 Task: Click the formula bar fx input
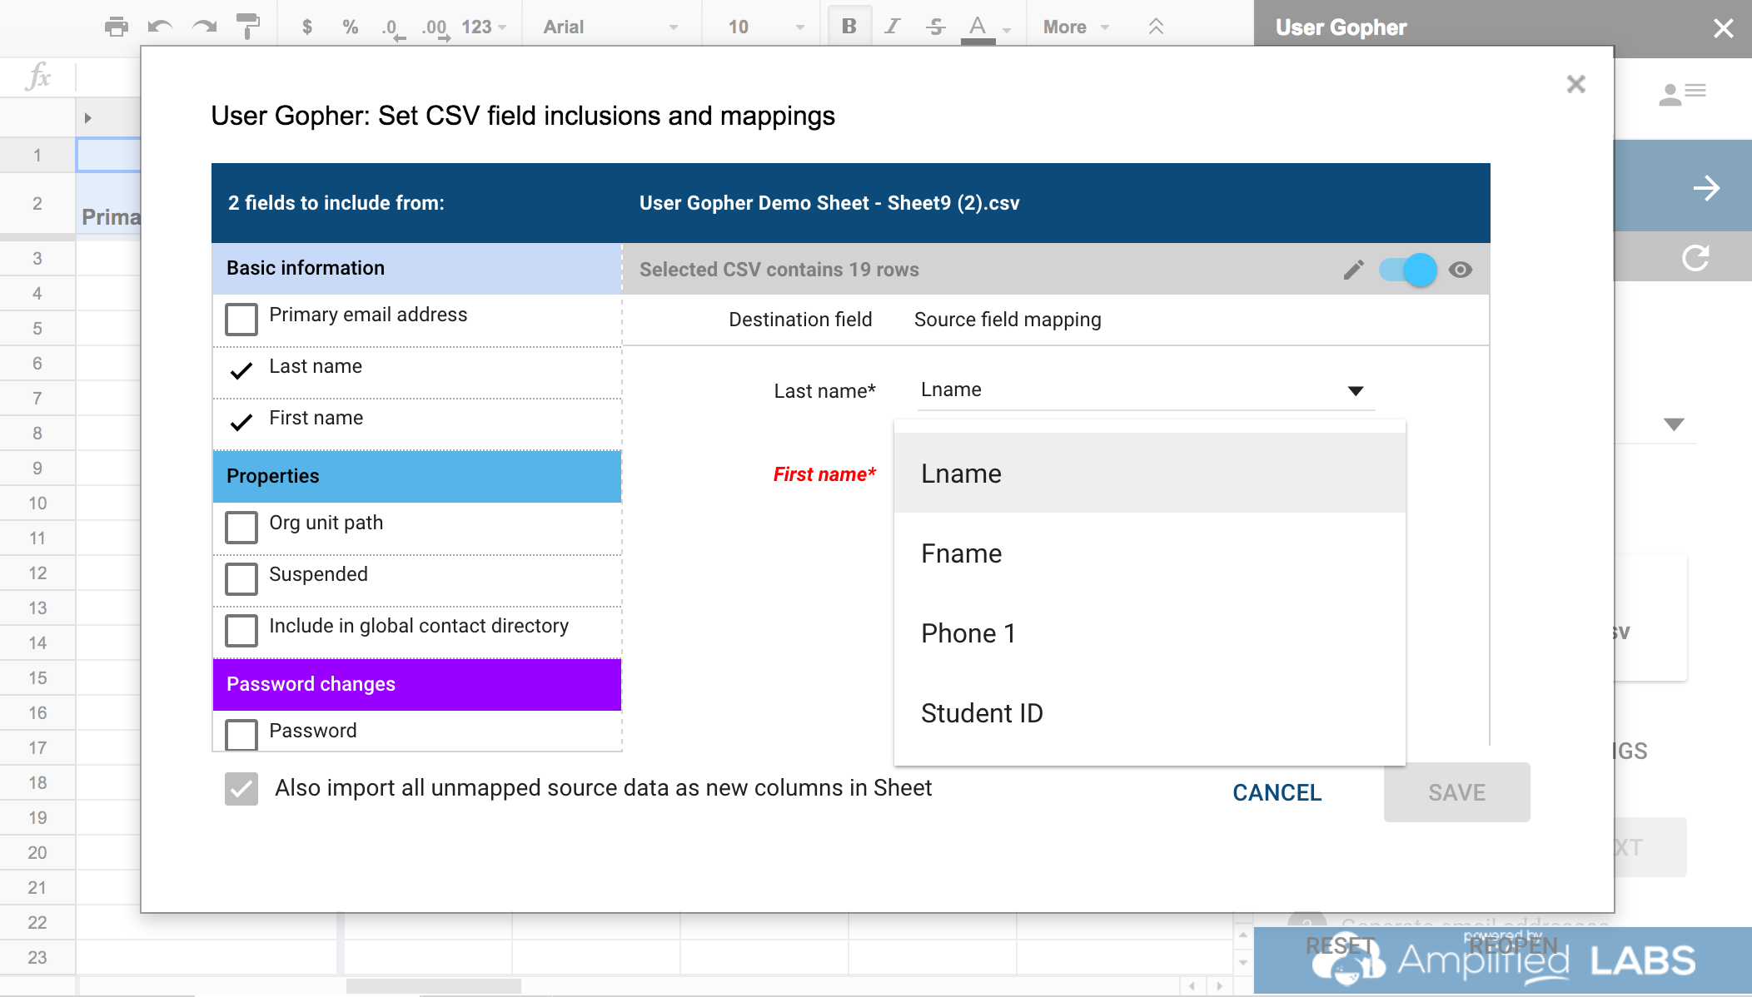108,77
